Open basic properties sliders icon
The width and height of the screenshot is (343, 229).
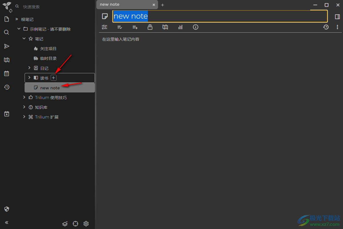[x=104, y=27]
